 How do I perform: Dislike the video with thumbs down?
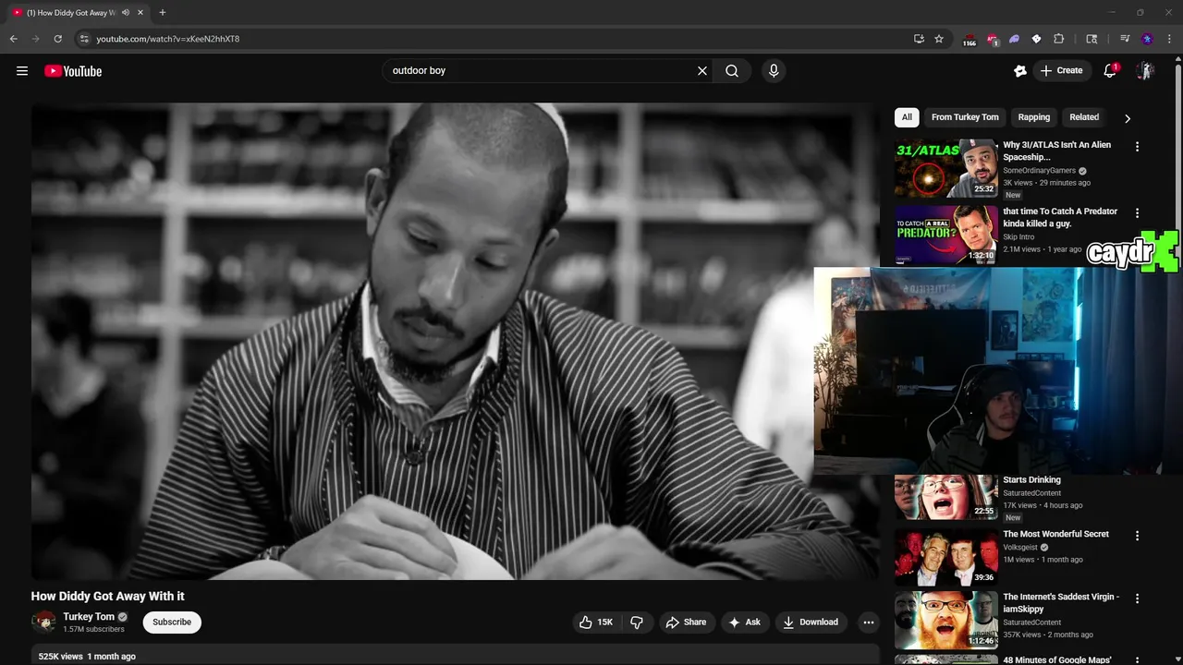[x=637, y=623]
